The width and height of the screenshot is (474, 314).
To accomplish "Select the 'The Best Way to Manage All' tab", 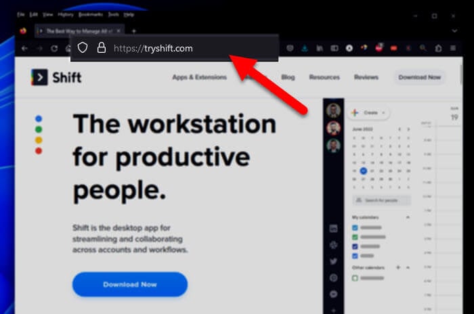I will pyautogui.click(x=79, y=31).
